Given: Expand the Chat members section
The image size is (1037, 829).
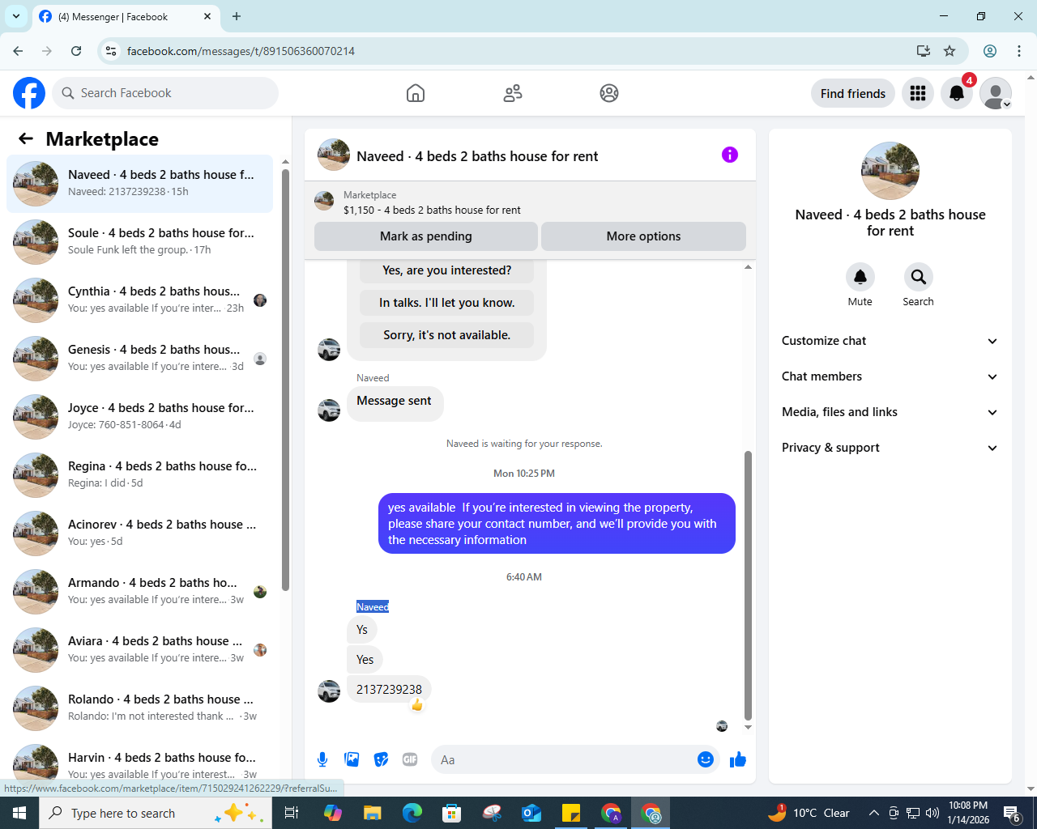Looking at the screenshot, I should 890,376.
